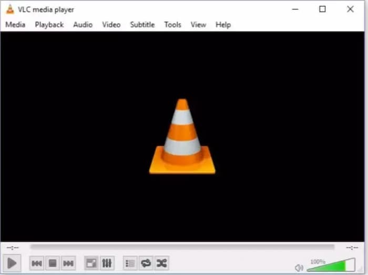Open the Video menu
Screen dimensions: 368x275
point(111,25)
